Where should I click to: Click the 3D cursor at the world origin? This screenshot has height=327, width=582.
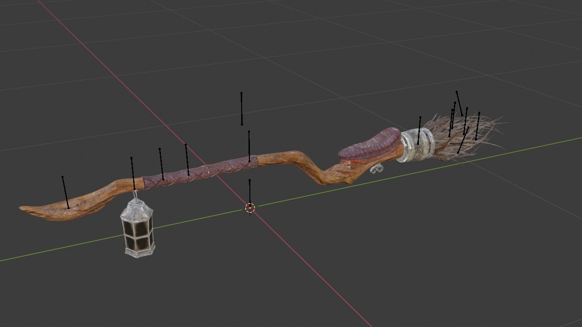(250, 208)
